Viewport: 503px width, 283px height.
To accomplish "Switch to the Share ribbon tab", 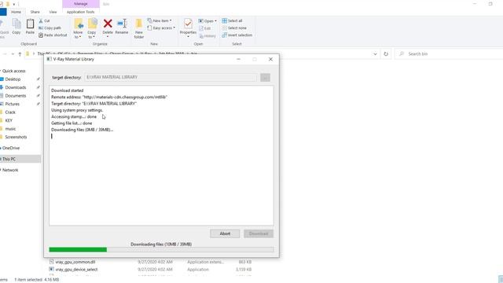I will pos(35,12).
